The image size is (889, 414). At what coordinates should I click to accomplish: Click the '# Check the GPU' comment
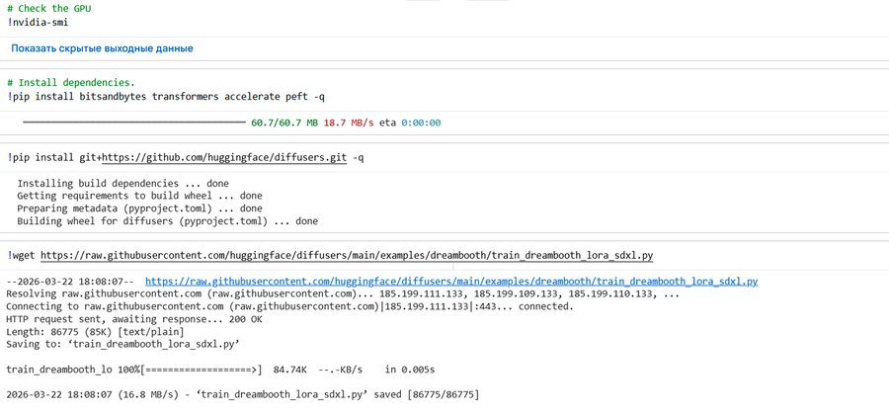tap(48, 9)
